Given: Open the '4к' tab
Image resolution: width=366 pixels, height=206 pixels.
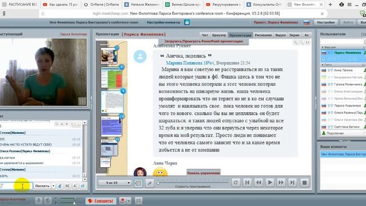Looking at the screenshot, I should (x=307, y=35).
